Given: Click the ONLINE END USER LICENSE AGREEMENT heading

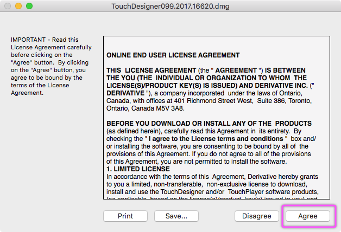Looking at the screenshot, I should (x=173, y=55).
